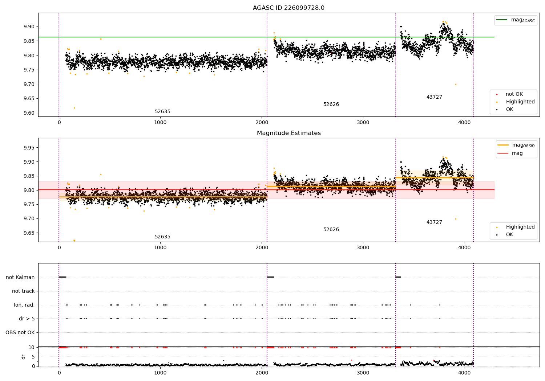
Task: Click obsid label 52626 in top plot
Action: [331, 105]
